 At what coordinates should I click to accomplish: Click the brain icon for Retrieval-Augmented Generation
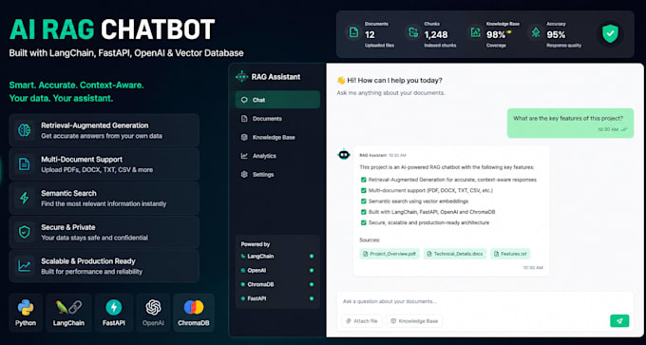click(25, 130)
